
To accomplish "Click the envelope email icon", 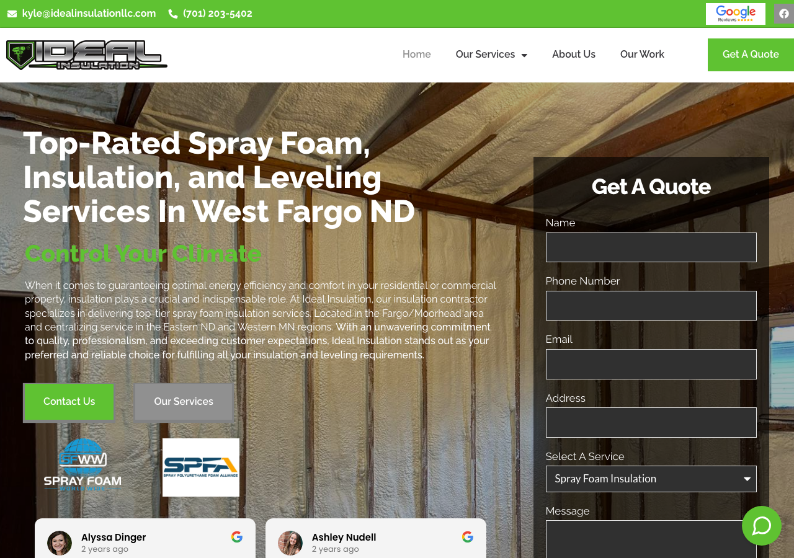I will [12, 14].
